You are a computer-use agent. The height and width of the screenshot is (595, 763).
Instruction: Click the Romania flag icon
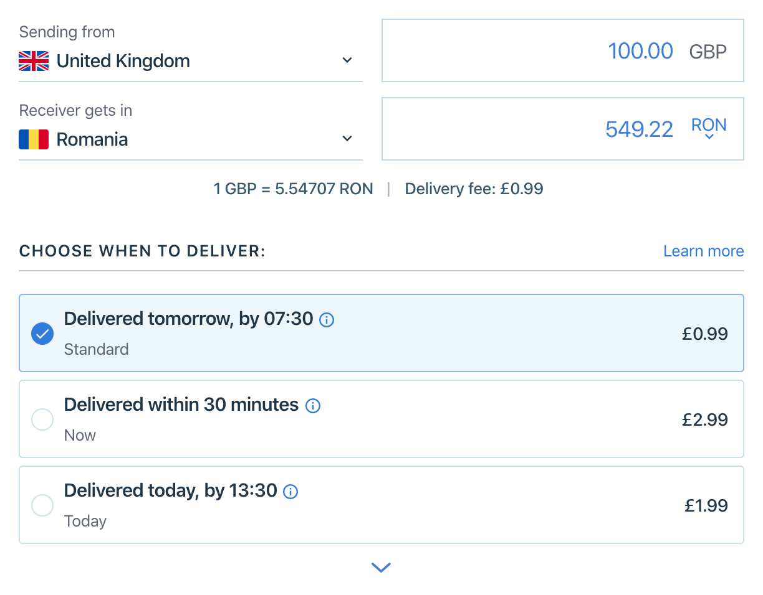pyautogui.click(x=34, y=139)
